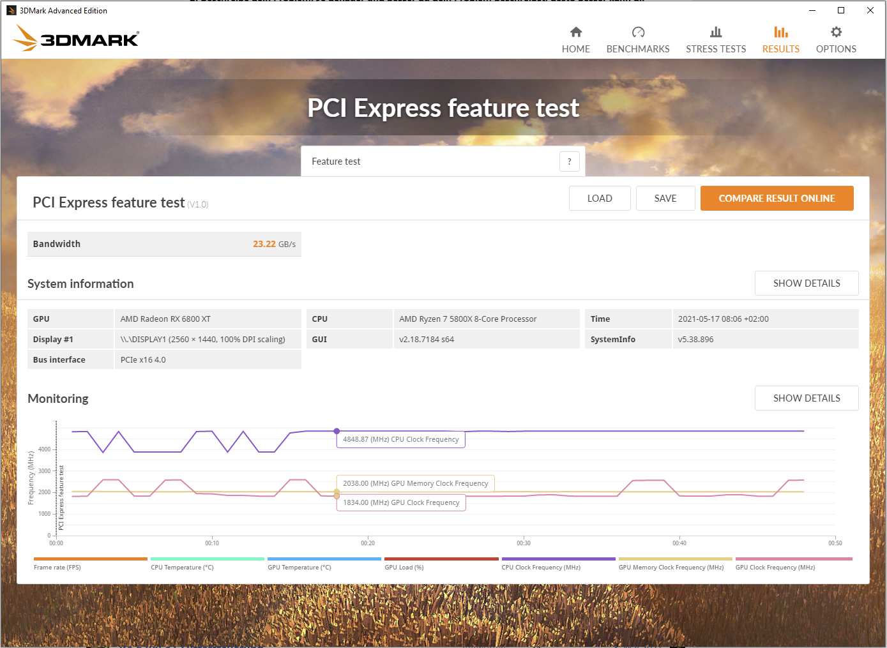This screenshot has height=648, width=887.
Task: Click COMPARE RESULT ONLINE button
Action: click(x=777, y=199)
